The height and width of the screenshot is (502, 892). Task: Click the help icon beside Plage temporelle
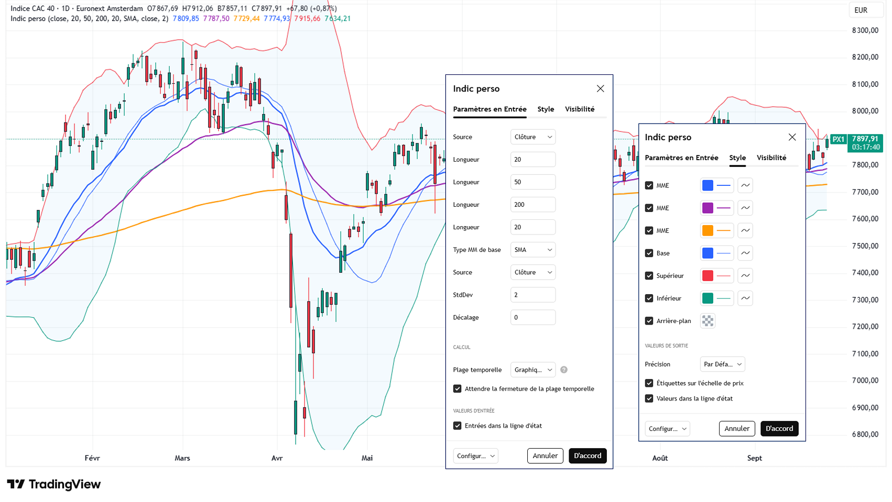click(564, 370)
